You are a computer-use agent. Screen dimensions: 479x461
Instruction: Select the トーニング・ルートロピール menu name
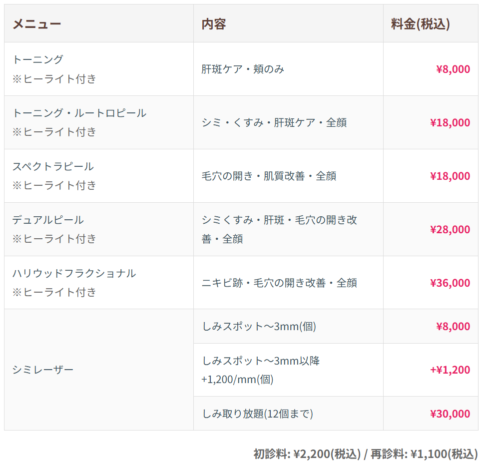pyautogui.click(x=79, y=113)
